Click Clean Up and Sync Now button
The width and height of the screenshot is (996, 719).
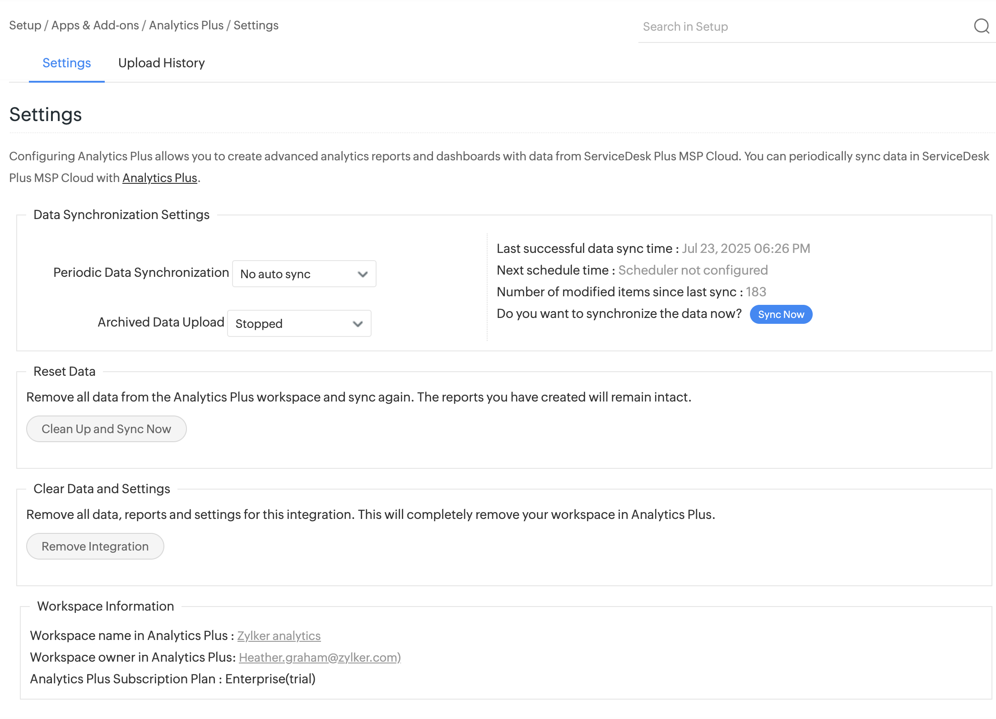tap(106, 429)
